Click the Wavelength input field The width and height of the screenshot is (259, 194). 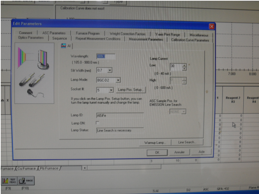pos(106,56)
